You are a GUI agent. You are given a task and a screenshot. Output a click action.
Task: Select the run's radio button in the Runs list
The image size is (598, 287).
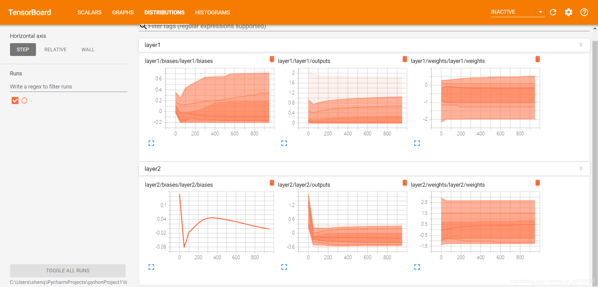click(x=24, y=100)
